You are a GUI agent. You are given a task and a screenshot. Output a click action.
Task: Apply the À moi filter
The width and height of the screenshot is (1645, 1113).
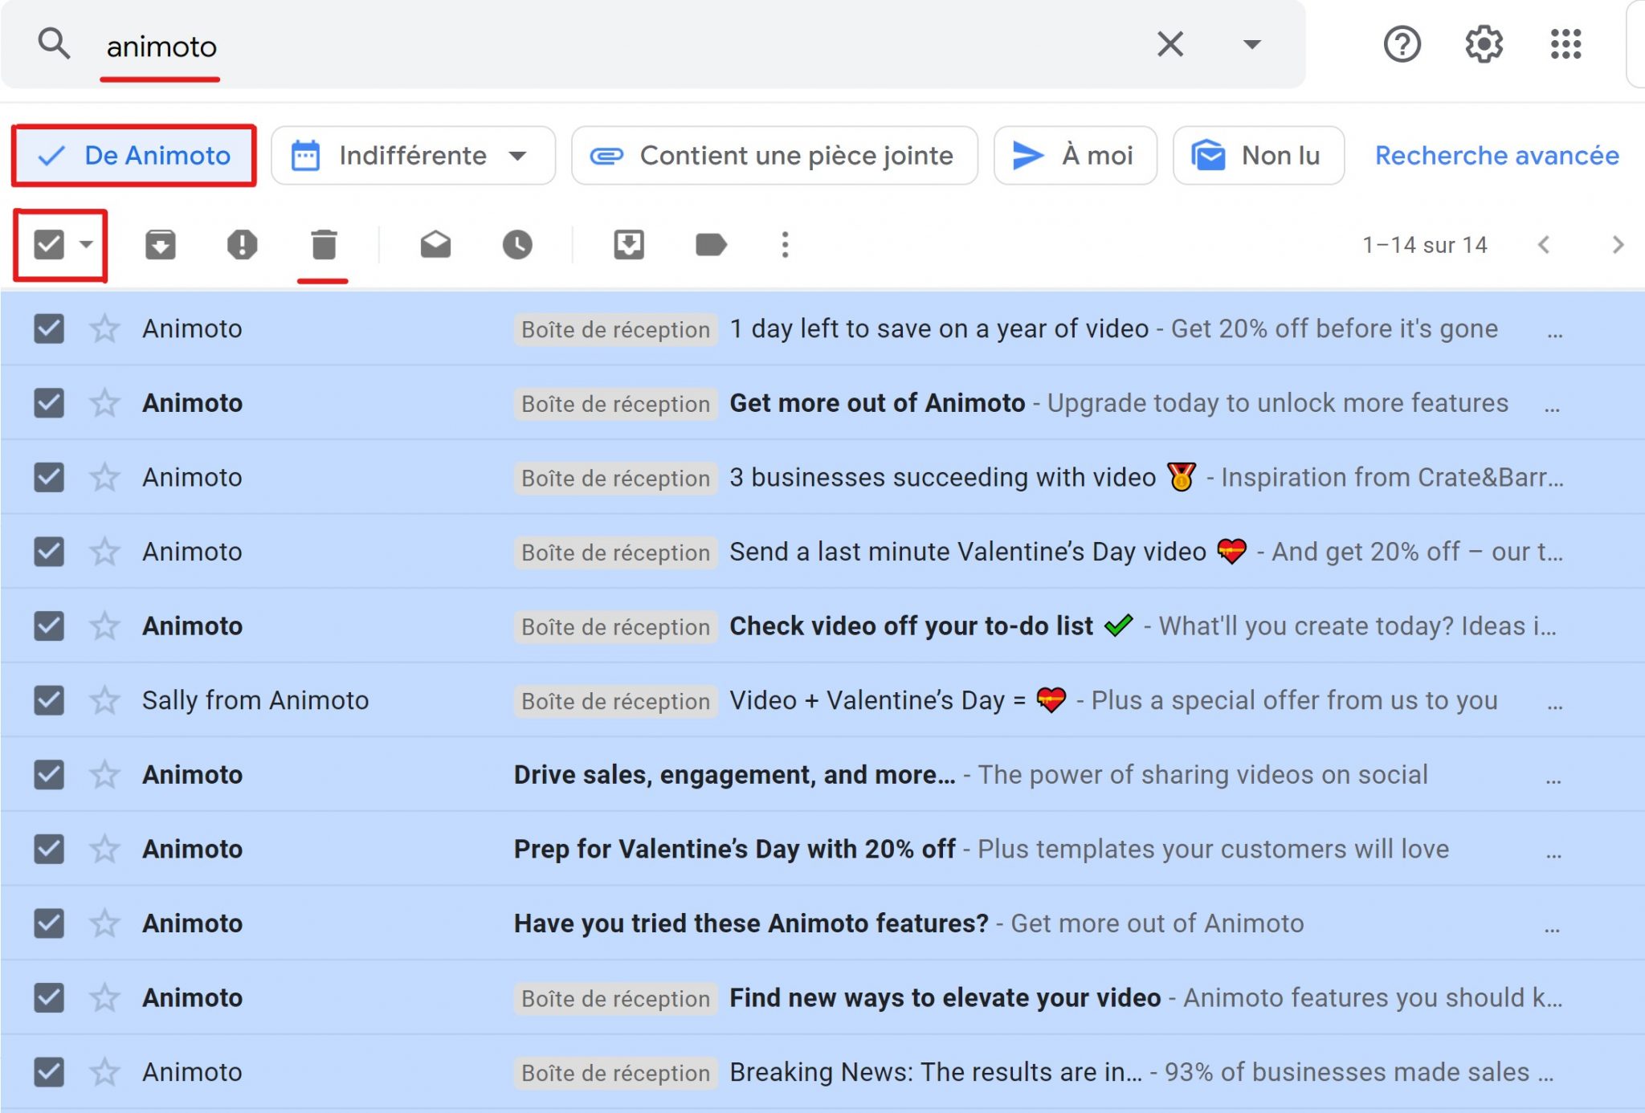1075,155
